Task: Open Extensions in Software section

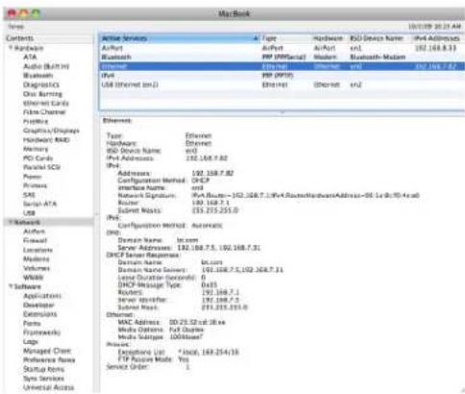Action: pos(40,314)
